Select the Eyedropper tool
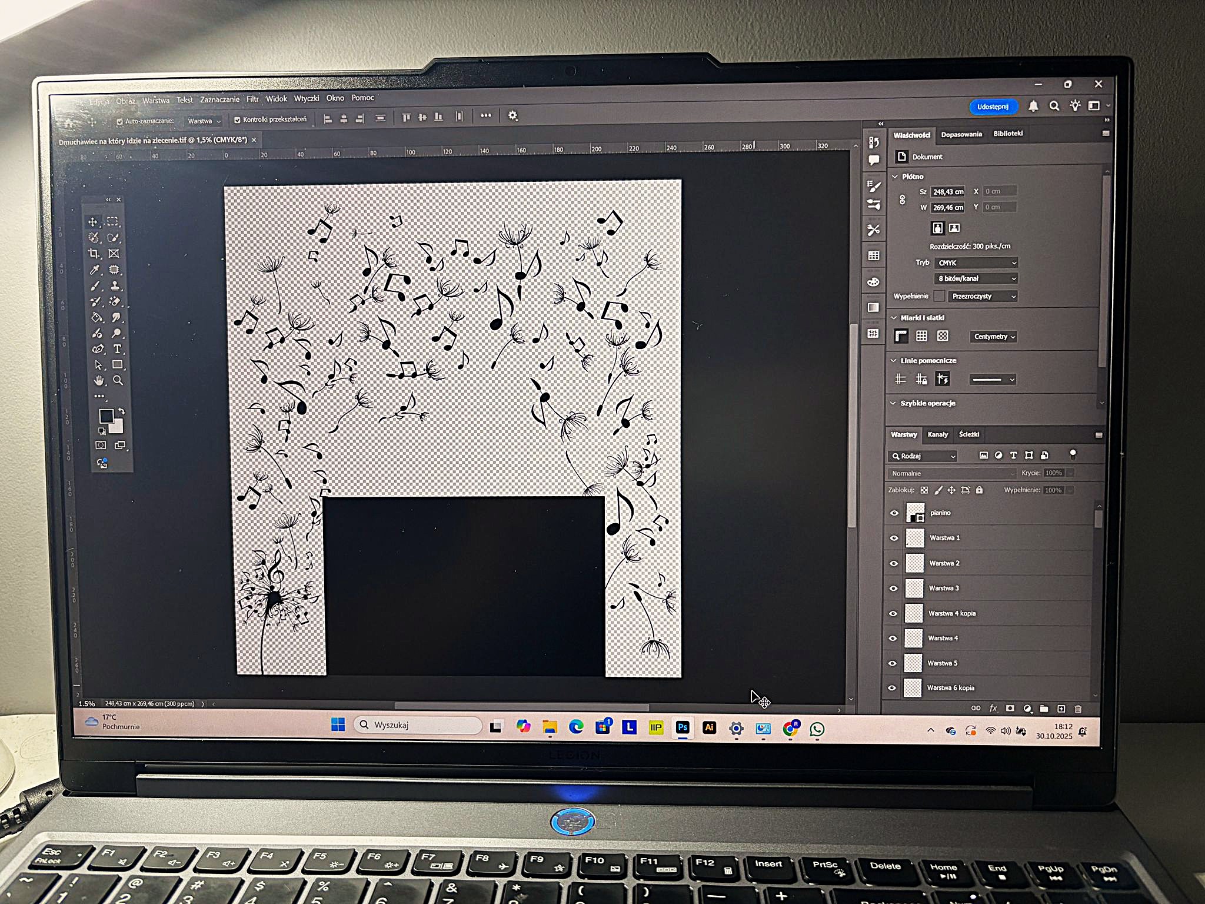Screen dimensions: 1205x904 [94, 270]
